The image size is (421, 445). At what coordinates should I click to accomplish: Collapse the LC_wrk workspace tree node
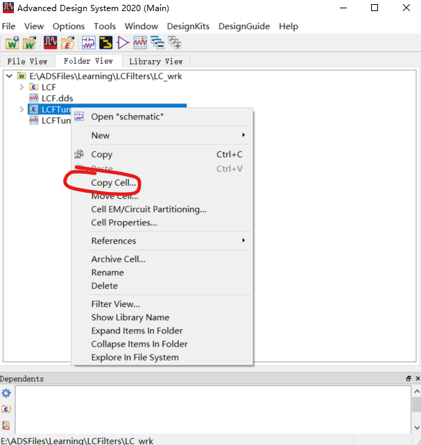tap(10, 76)
